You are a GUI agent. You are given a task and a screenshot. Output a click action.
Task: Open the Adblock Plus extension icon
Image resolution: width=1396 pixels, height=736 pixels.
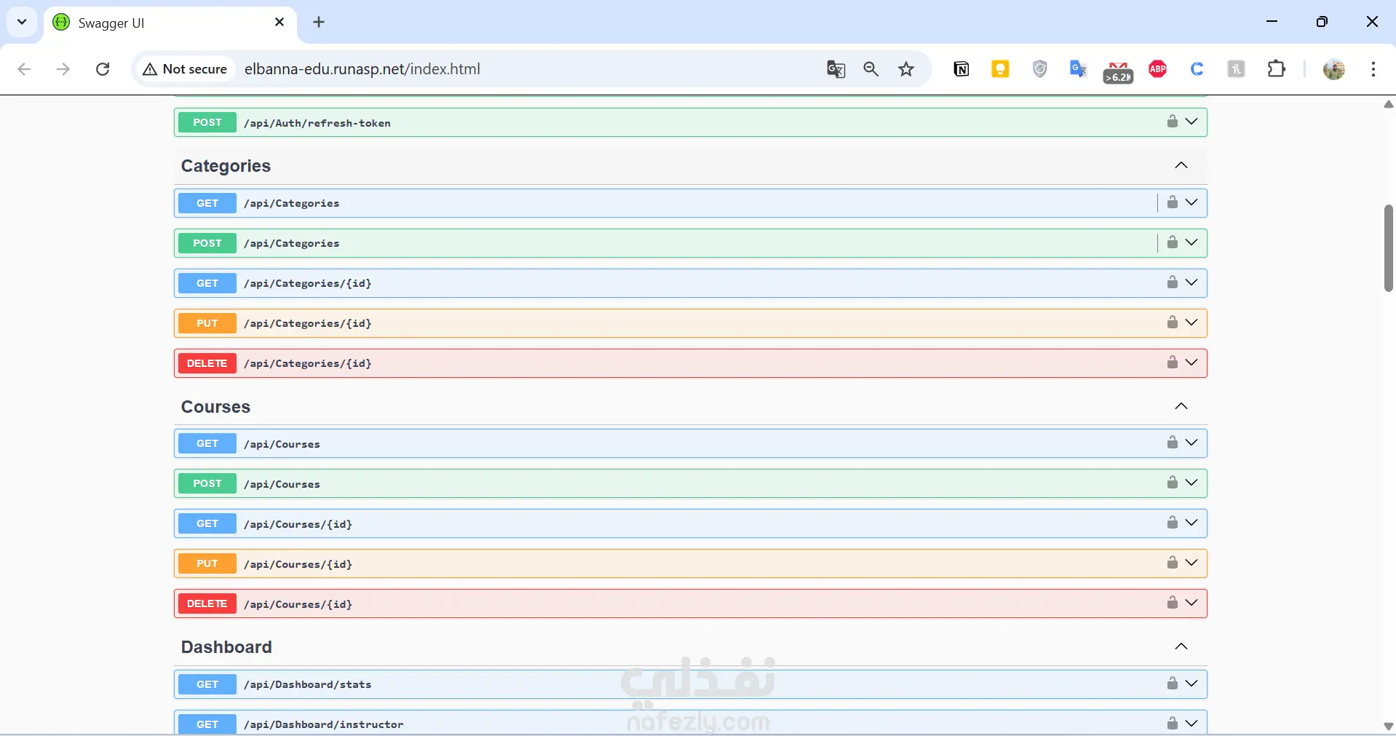coord(1158,69)
